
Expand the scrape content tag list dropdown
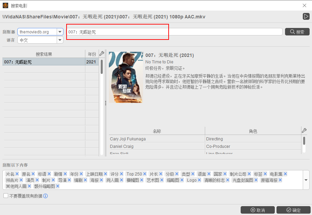click(306, 180)
